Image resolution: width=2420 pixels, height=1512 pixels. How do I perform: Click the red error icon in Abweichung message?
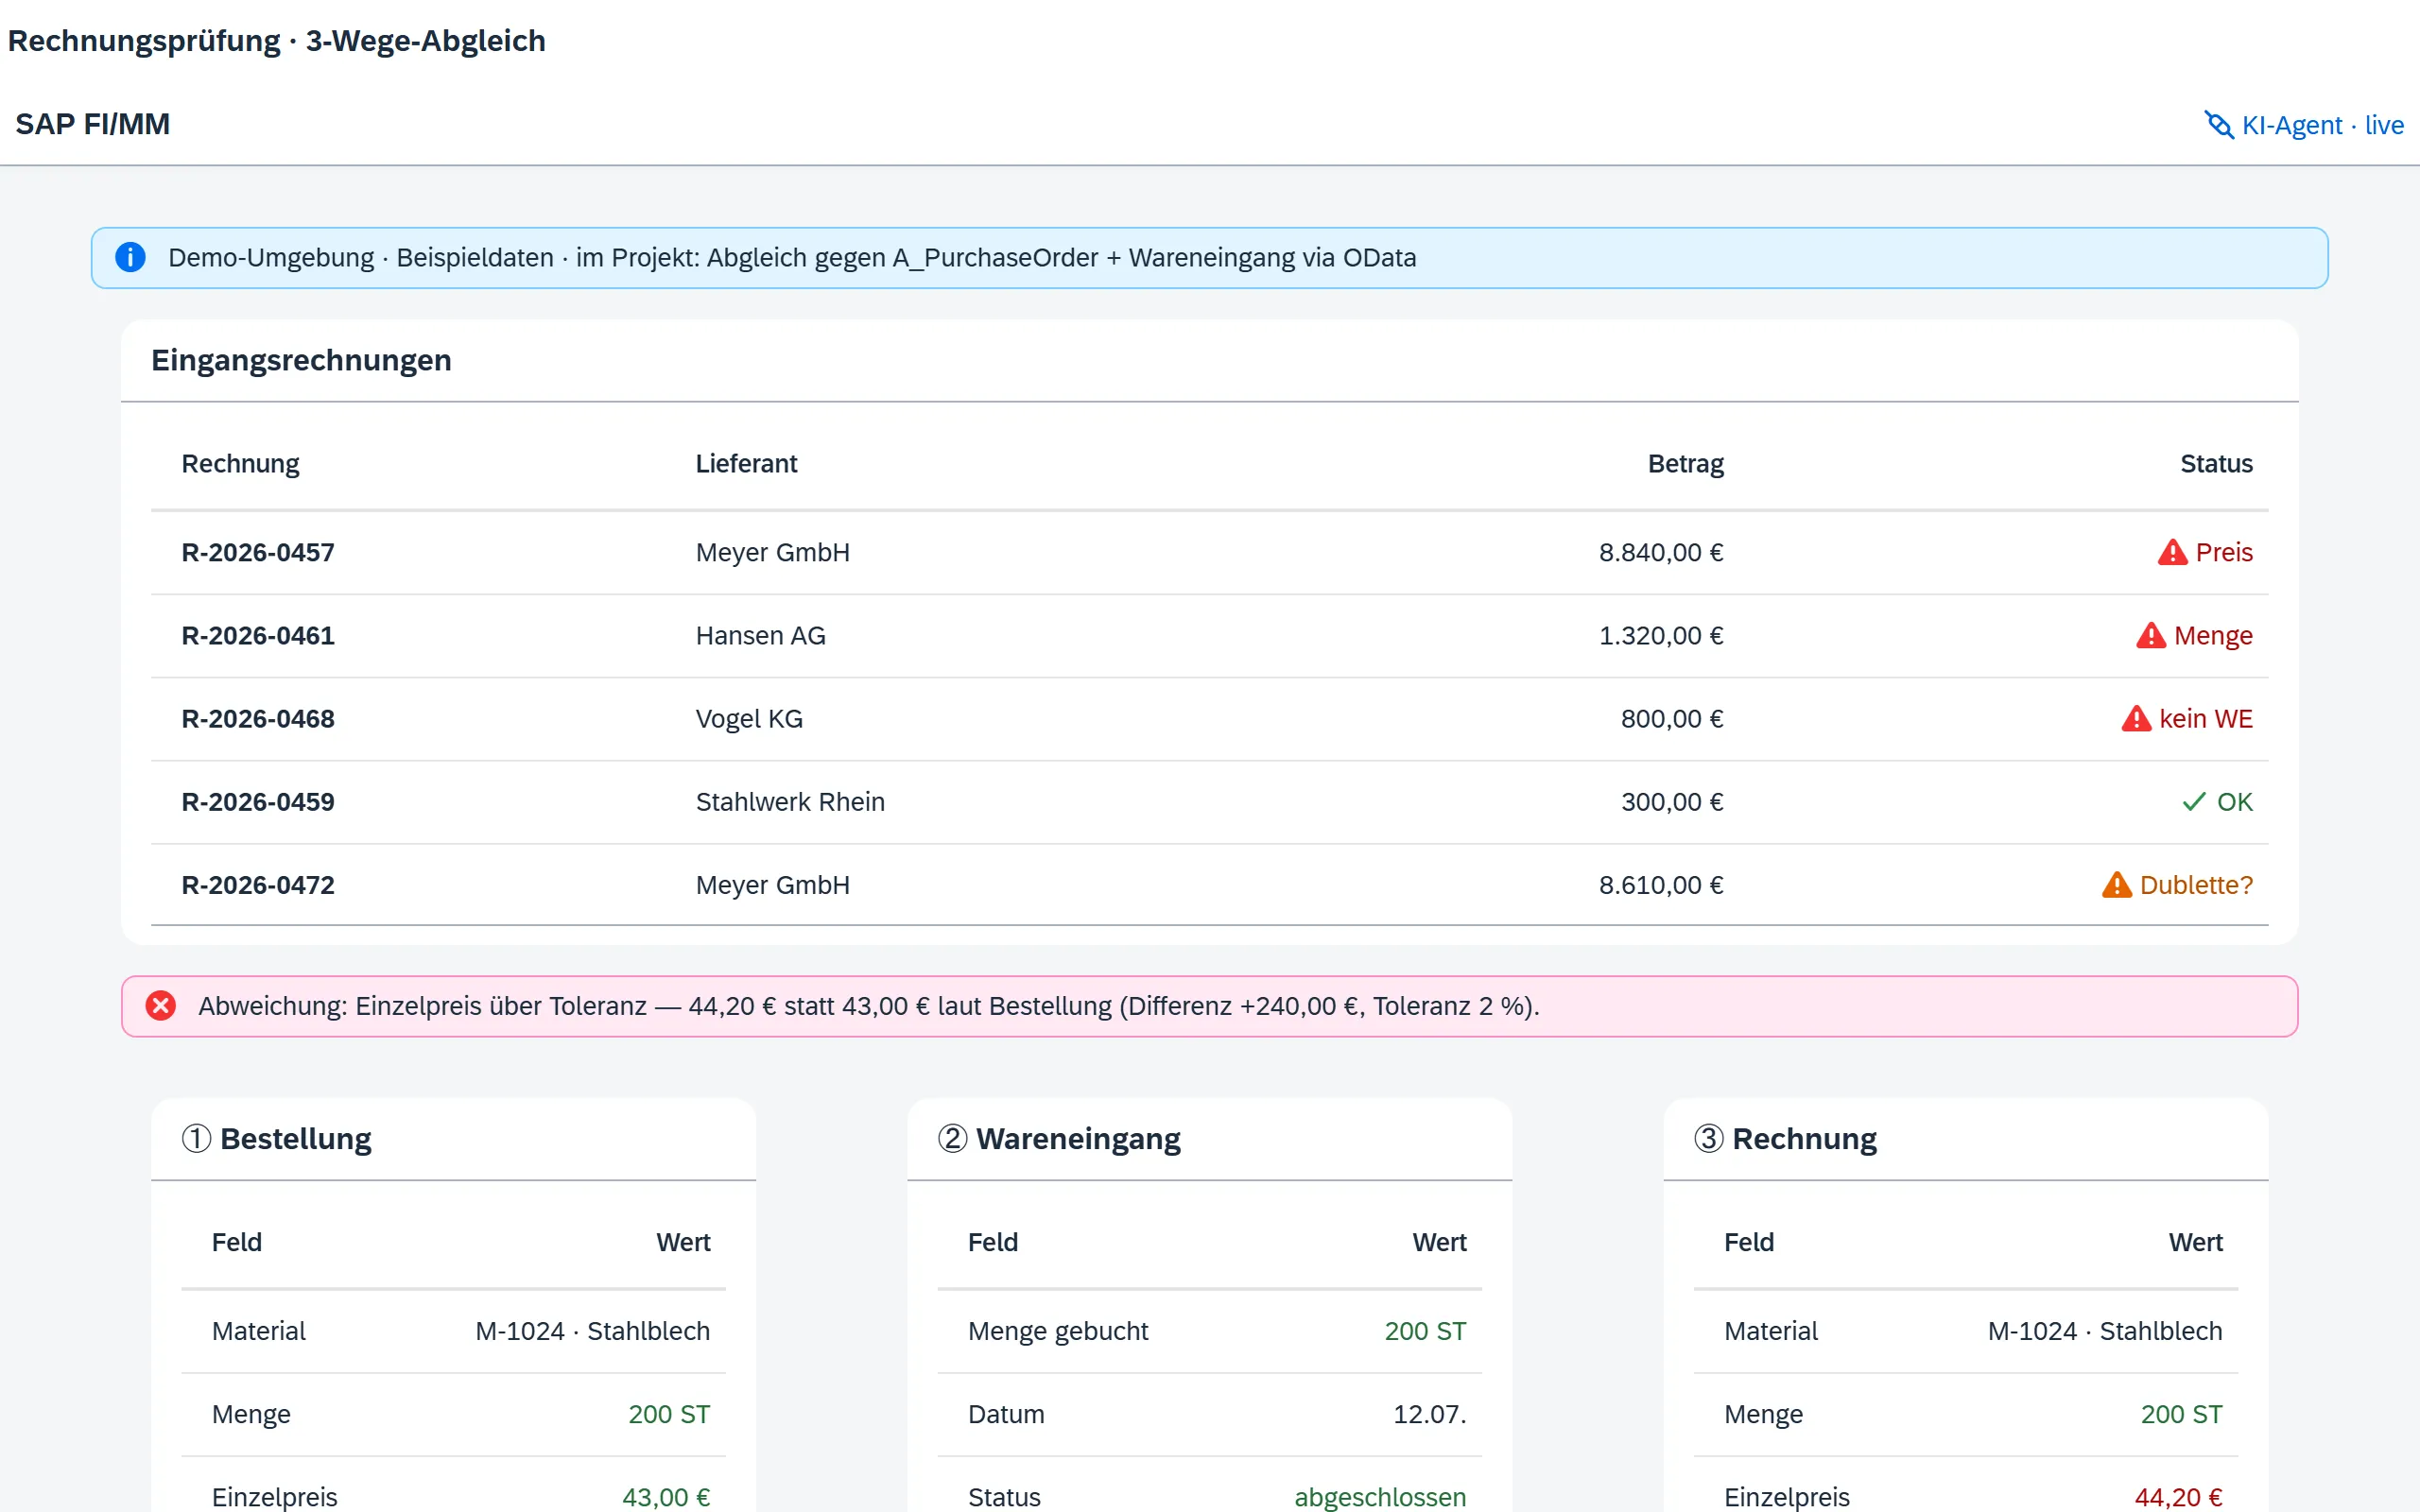click(x=160, y=1005)
